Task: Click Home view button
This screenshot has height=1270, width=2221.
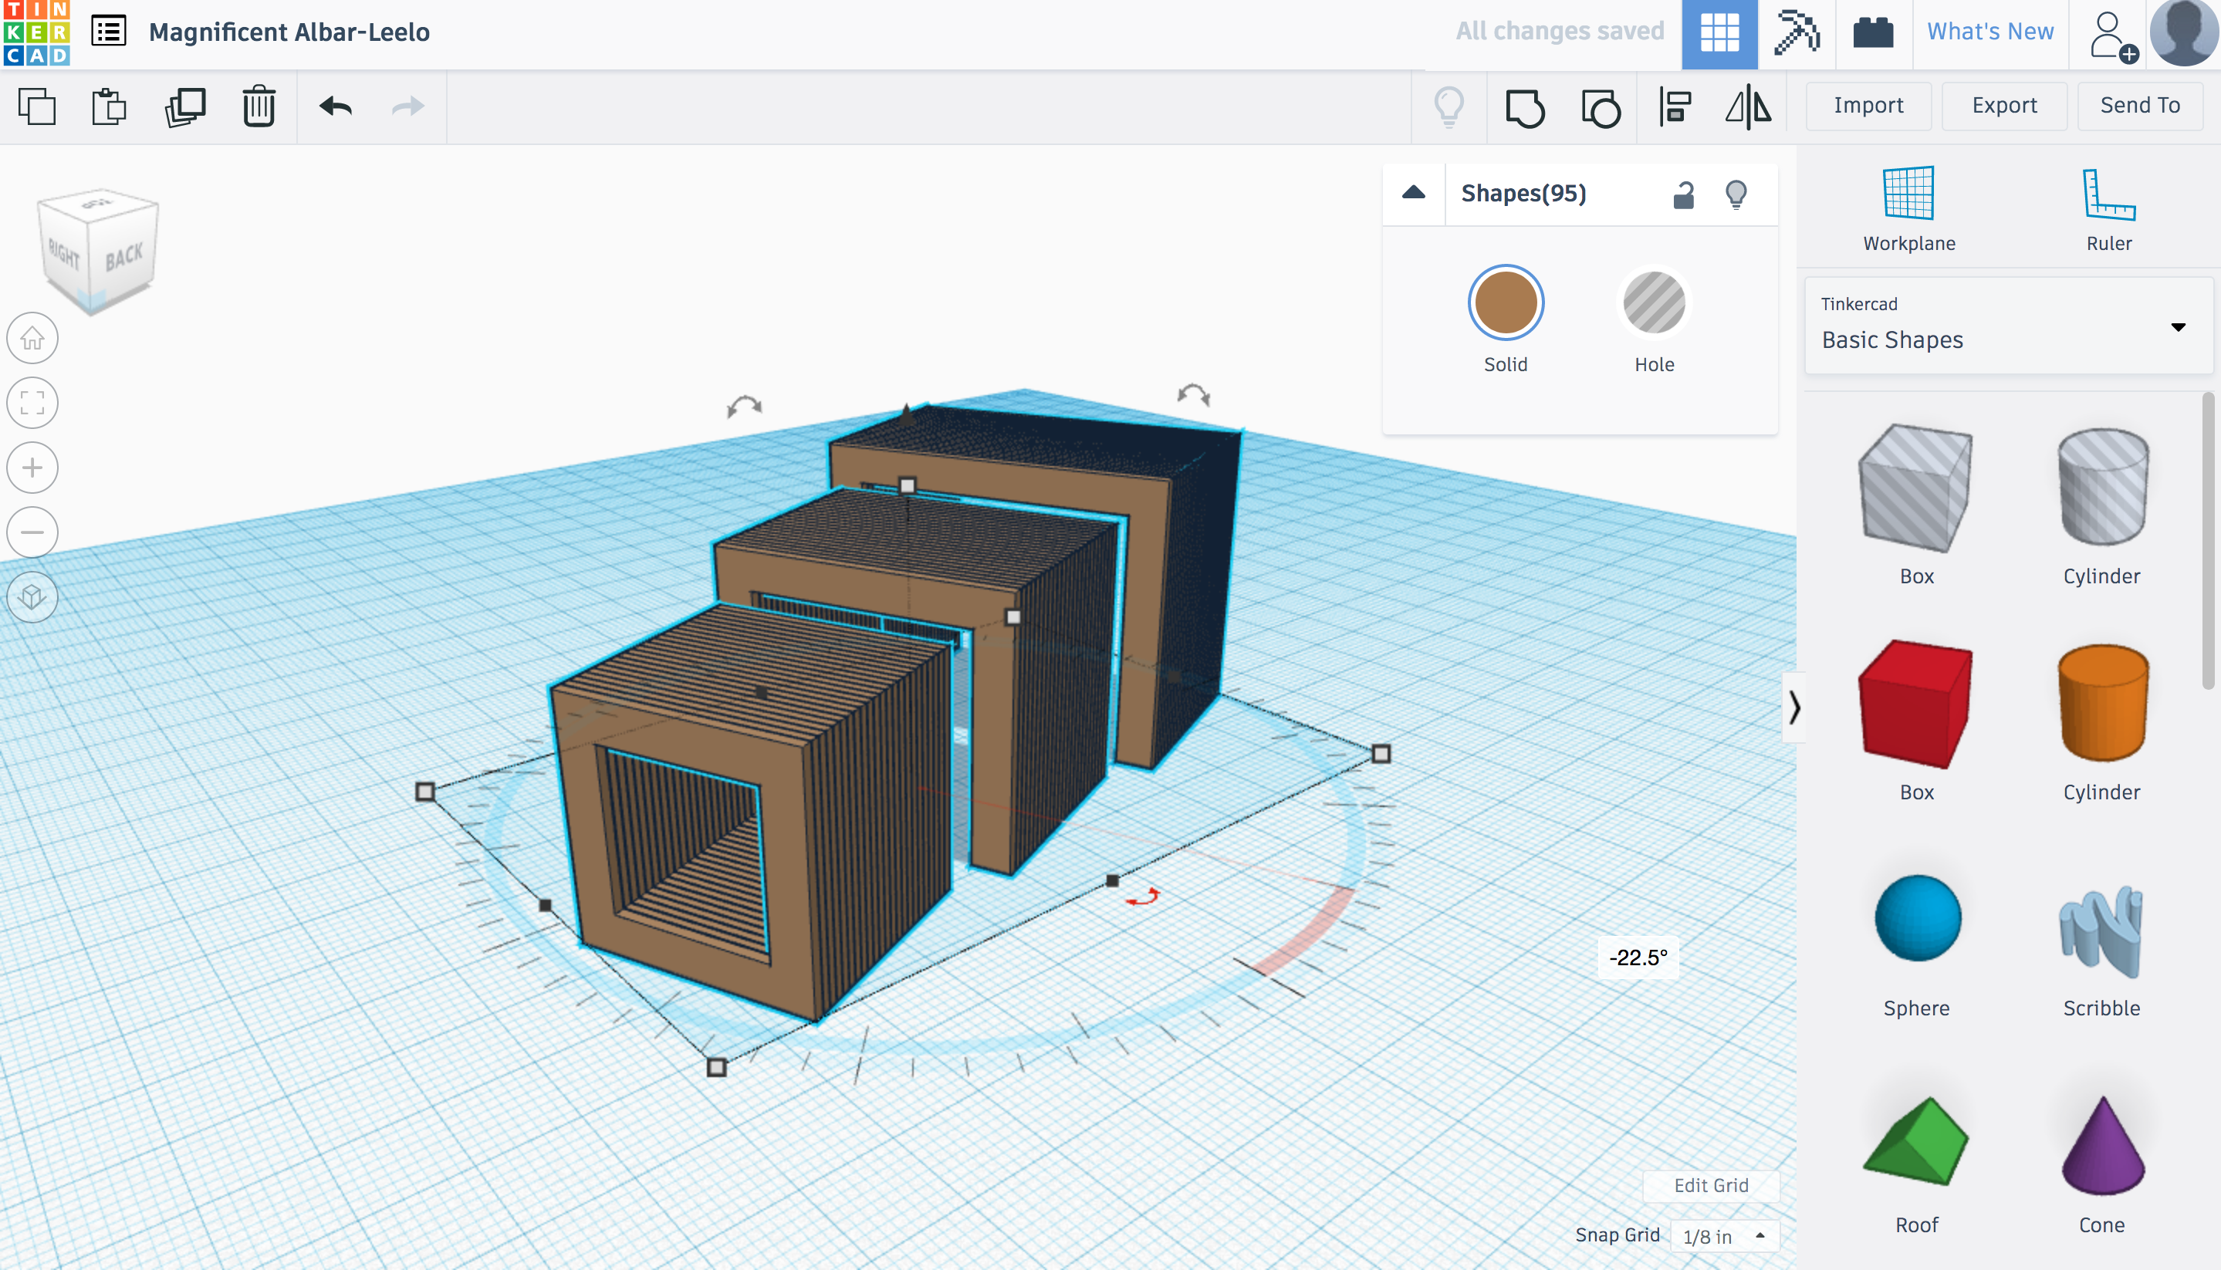Action: (32, 338)
